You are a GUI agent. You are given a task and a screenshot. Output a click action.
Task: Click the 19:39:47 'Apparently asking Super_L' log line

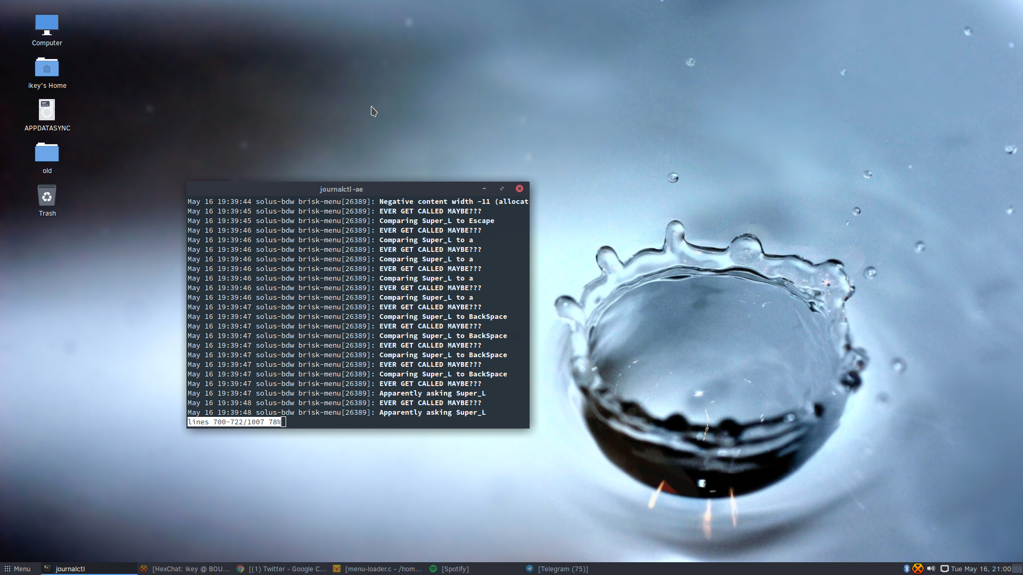[337, 393]
